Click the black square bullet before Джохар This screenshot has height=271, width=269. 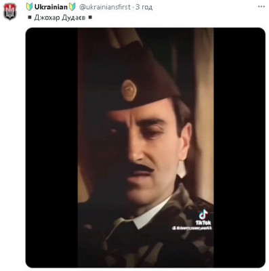click(x=30, y=18)
